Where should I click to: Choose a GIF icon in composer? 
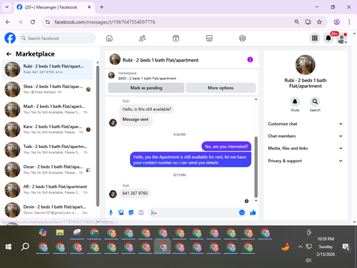(141, 212)
